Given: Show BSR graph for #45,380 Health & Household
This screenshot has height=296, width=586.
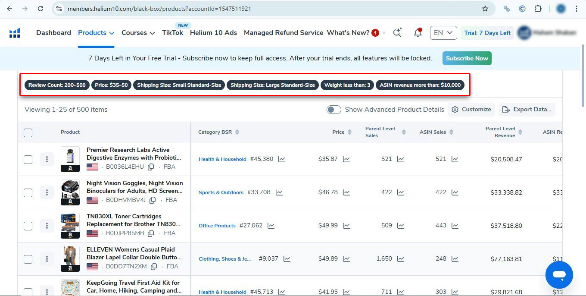Looking at the screenshot, I should point(282,159).
